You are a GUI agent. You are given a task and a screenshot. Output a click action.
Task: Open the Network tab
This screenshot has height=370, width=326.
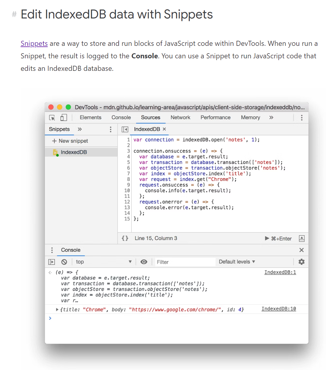tap(180, 118)
